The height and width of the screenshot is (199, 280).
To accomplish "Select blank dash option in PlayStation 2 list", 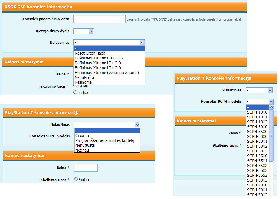I will pyautogui.click(x=107, y=131).
